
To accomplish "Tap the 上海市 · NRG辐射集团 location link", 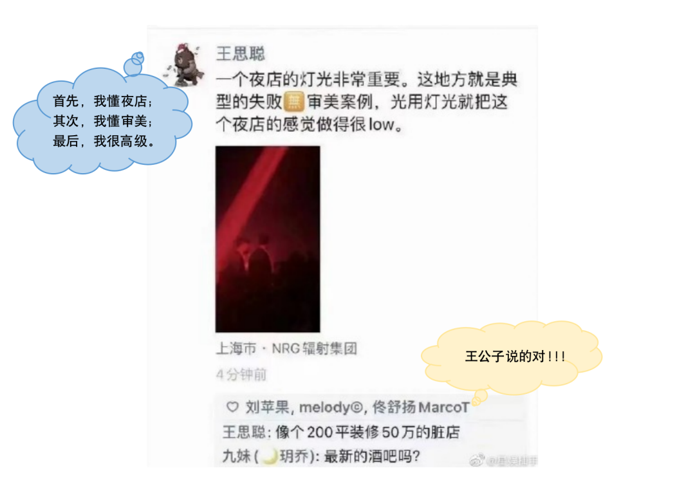I will (x=286, y=349).
